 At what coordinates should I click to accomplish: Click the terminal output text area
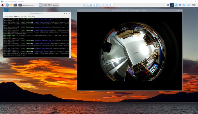tap(36, 38)
